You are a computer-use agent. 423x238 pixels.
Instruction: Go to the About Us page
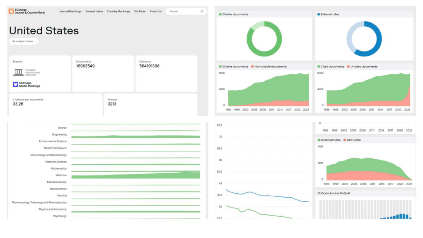(x=155, y=11)
